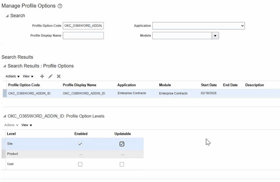Select the row selector of the OKC_O365WORD_ADDIN_ID row
Screen dimensions: 280x182
click(x=5, y=93)
